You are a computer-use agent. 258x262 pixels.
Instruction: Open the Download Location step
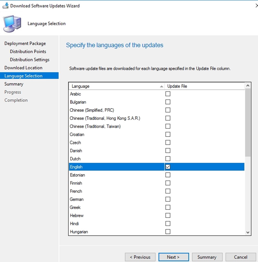23,68
